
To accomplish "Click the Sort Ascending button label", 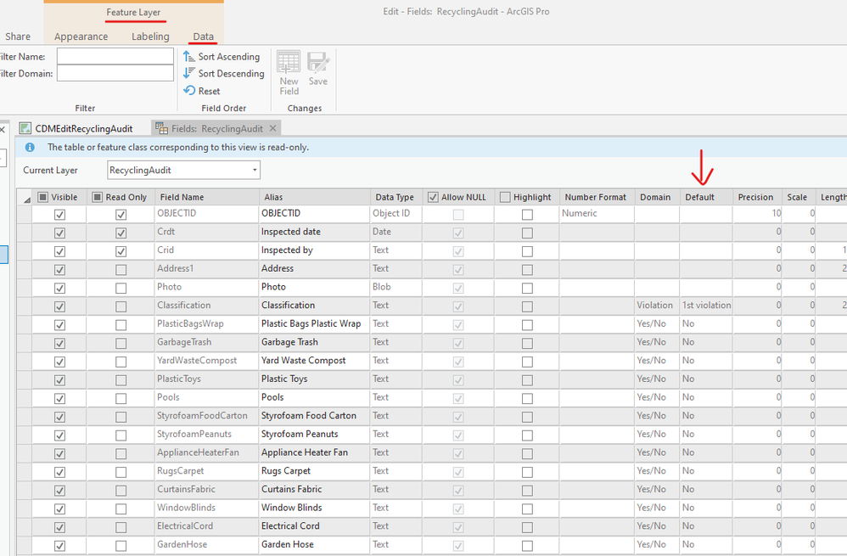I will [x=228, y=56].
